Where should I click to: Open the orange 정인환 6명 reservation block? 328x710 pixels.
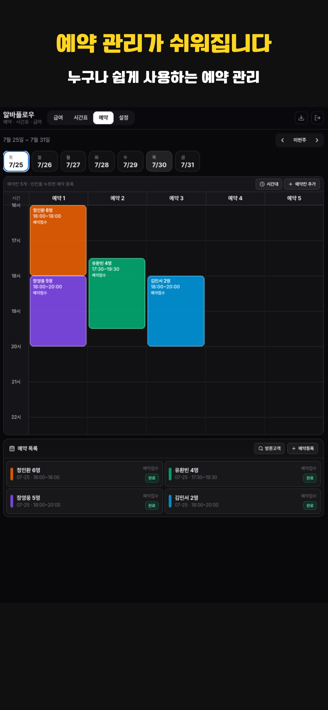point(58,240)
